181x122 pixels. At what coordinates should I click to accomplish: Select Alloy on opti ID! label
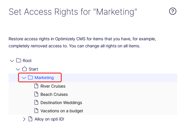click(49, 119)
